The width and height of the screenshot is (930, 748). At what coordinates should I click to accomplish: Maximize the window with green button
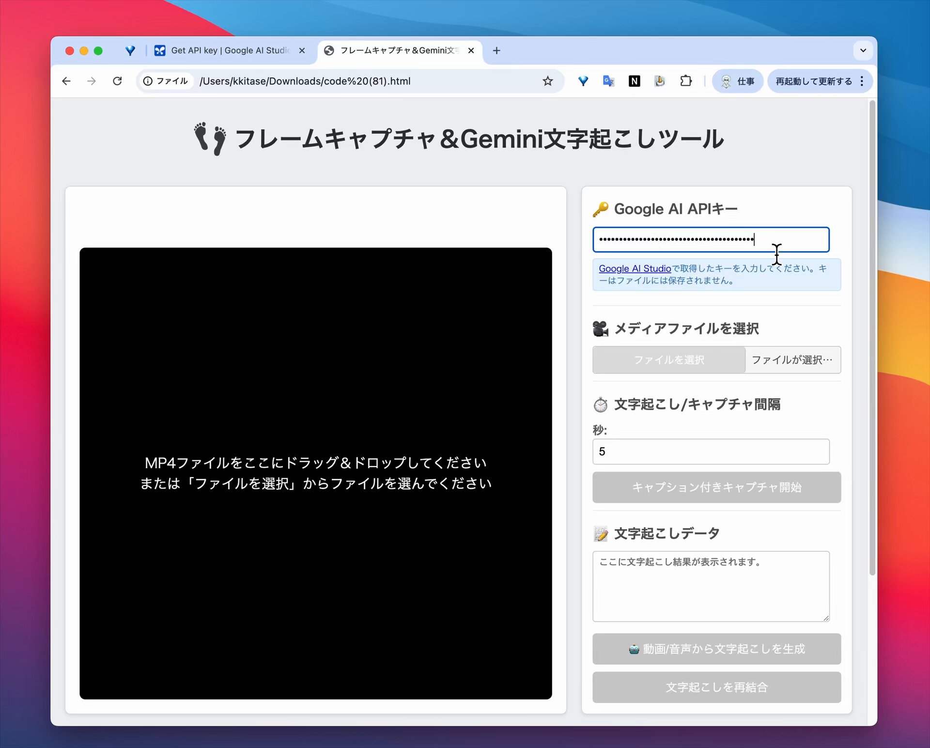tap(98, 51)
